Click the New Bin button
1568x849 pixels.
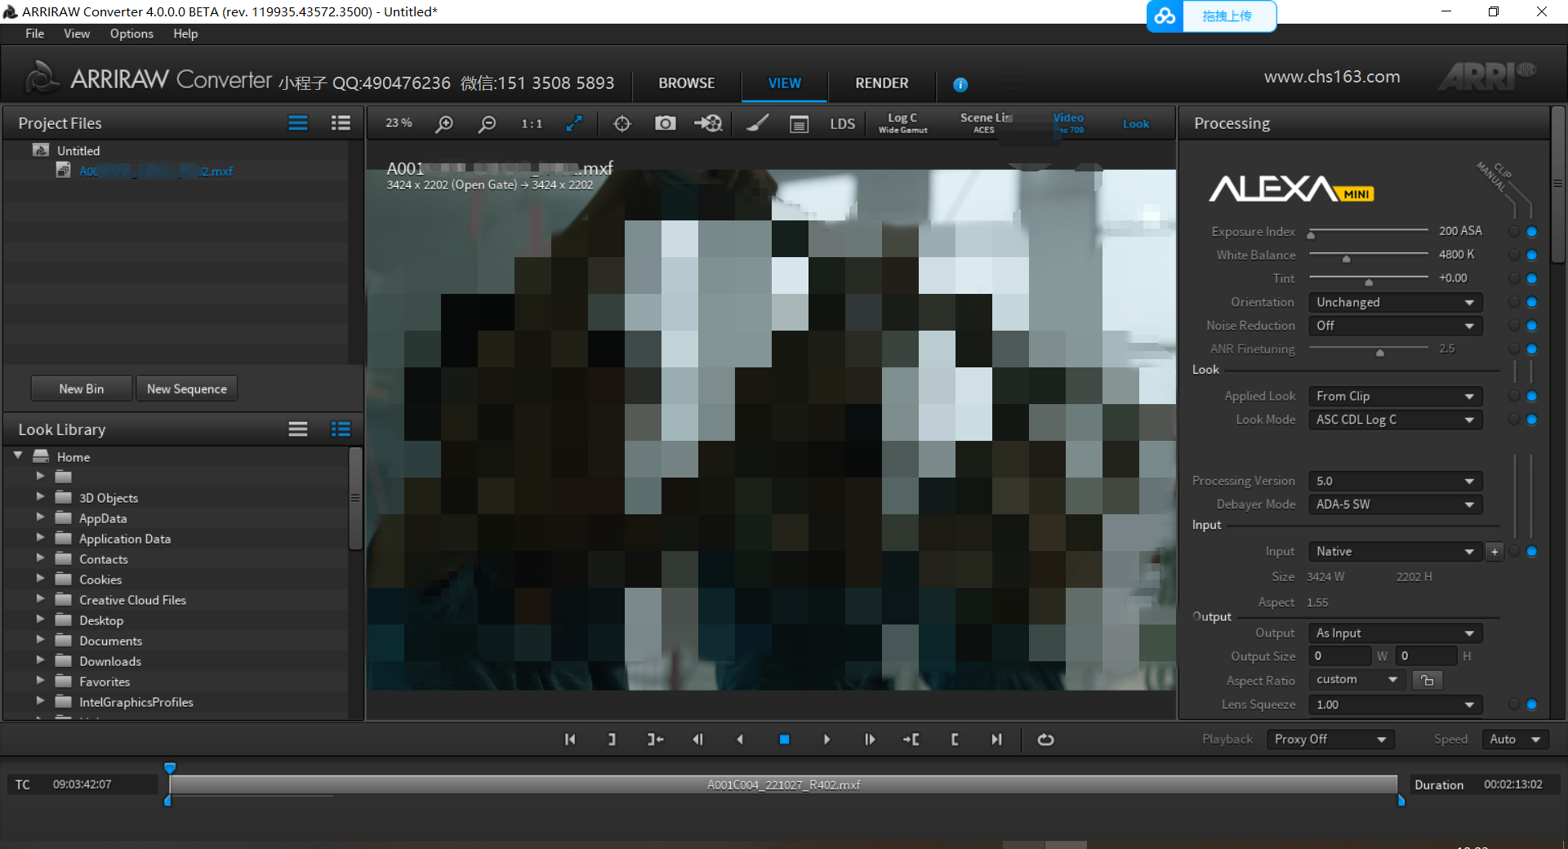(x=82, y=389)
